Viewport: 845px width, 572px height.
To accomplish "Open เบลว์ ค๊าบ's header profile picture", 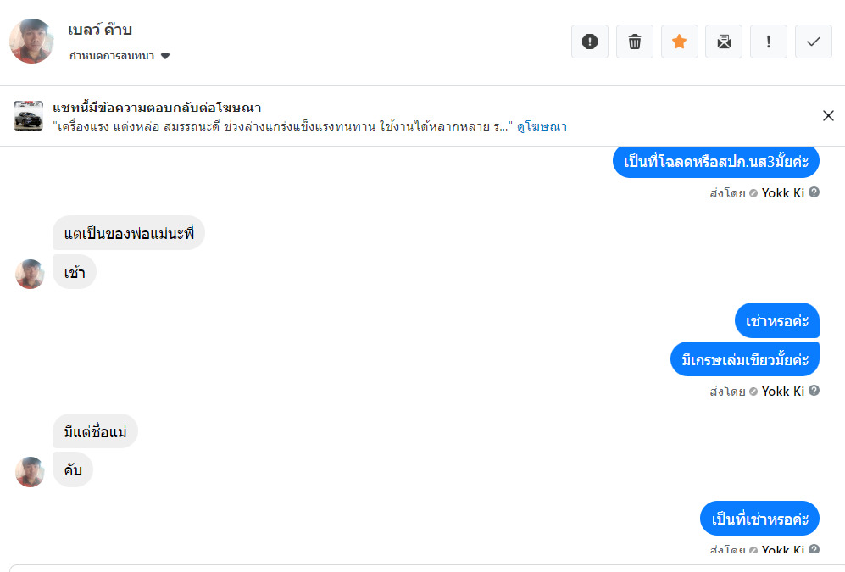I will [31, 41].
